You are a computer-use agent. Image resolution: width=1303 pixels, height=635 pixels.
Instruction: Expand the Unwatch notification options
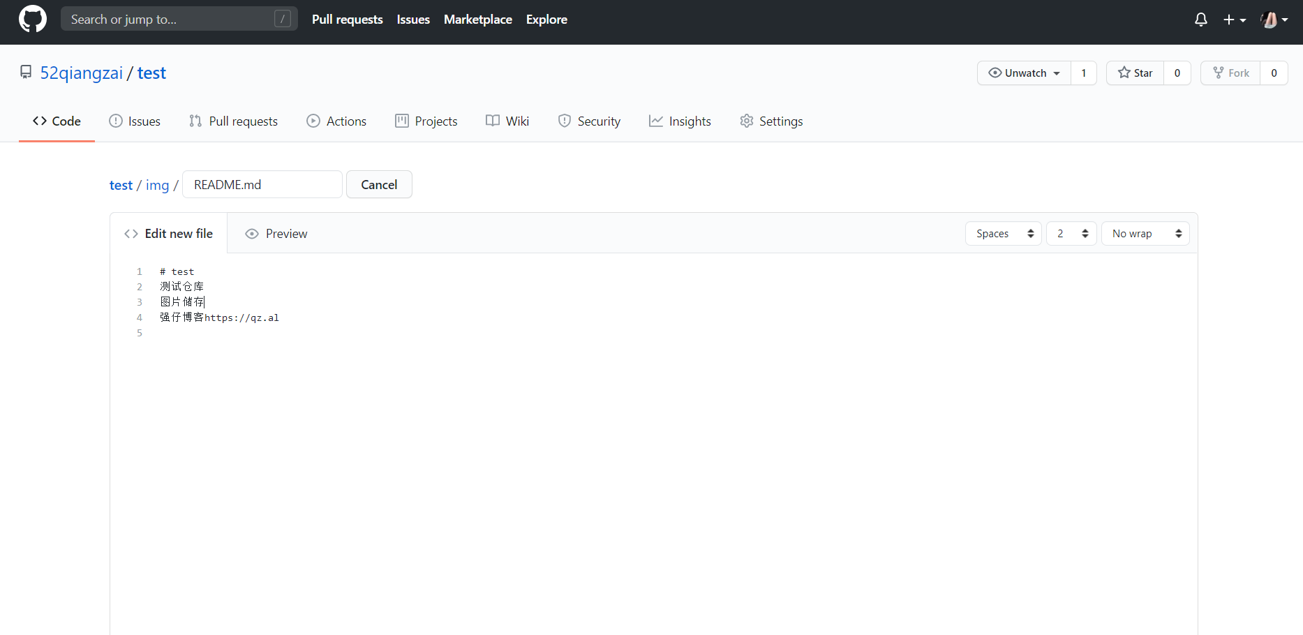(x=1024, y=73)
